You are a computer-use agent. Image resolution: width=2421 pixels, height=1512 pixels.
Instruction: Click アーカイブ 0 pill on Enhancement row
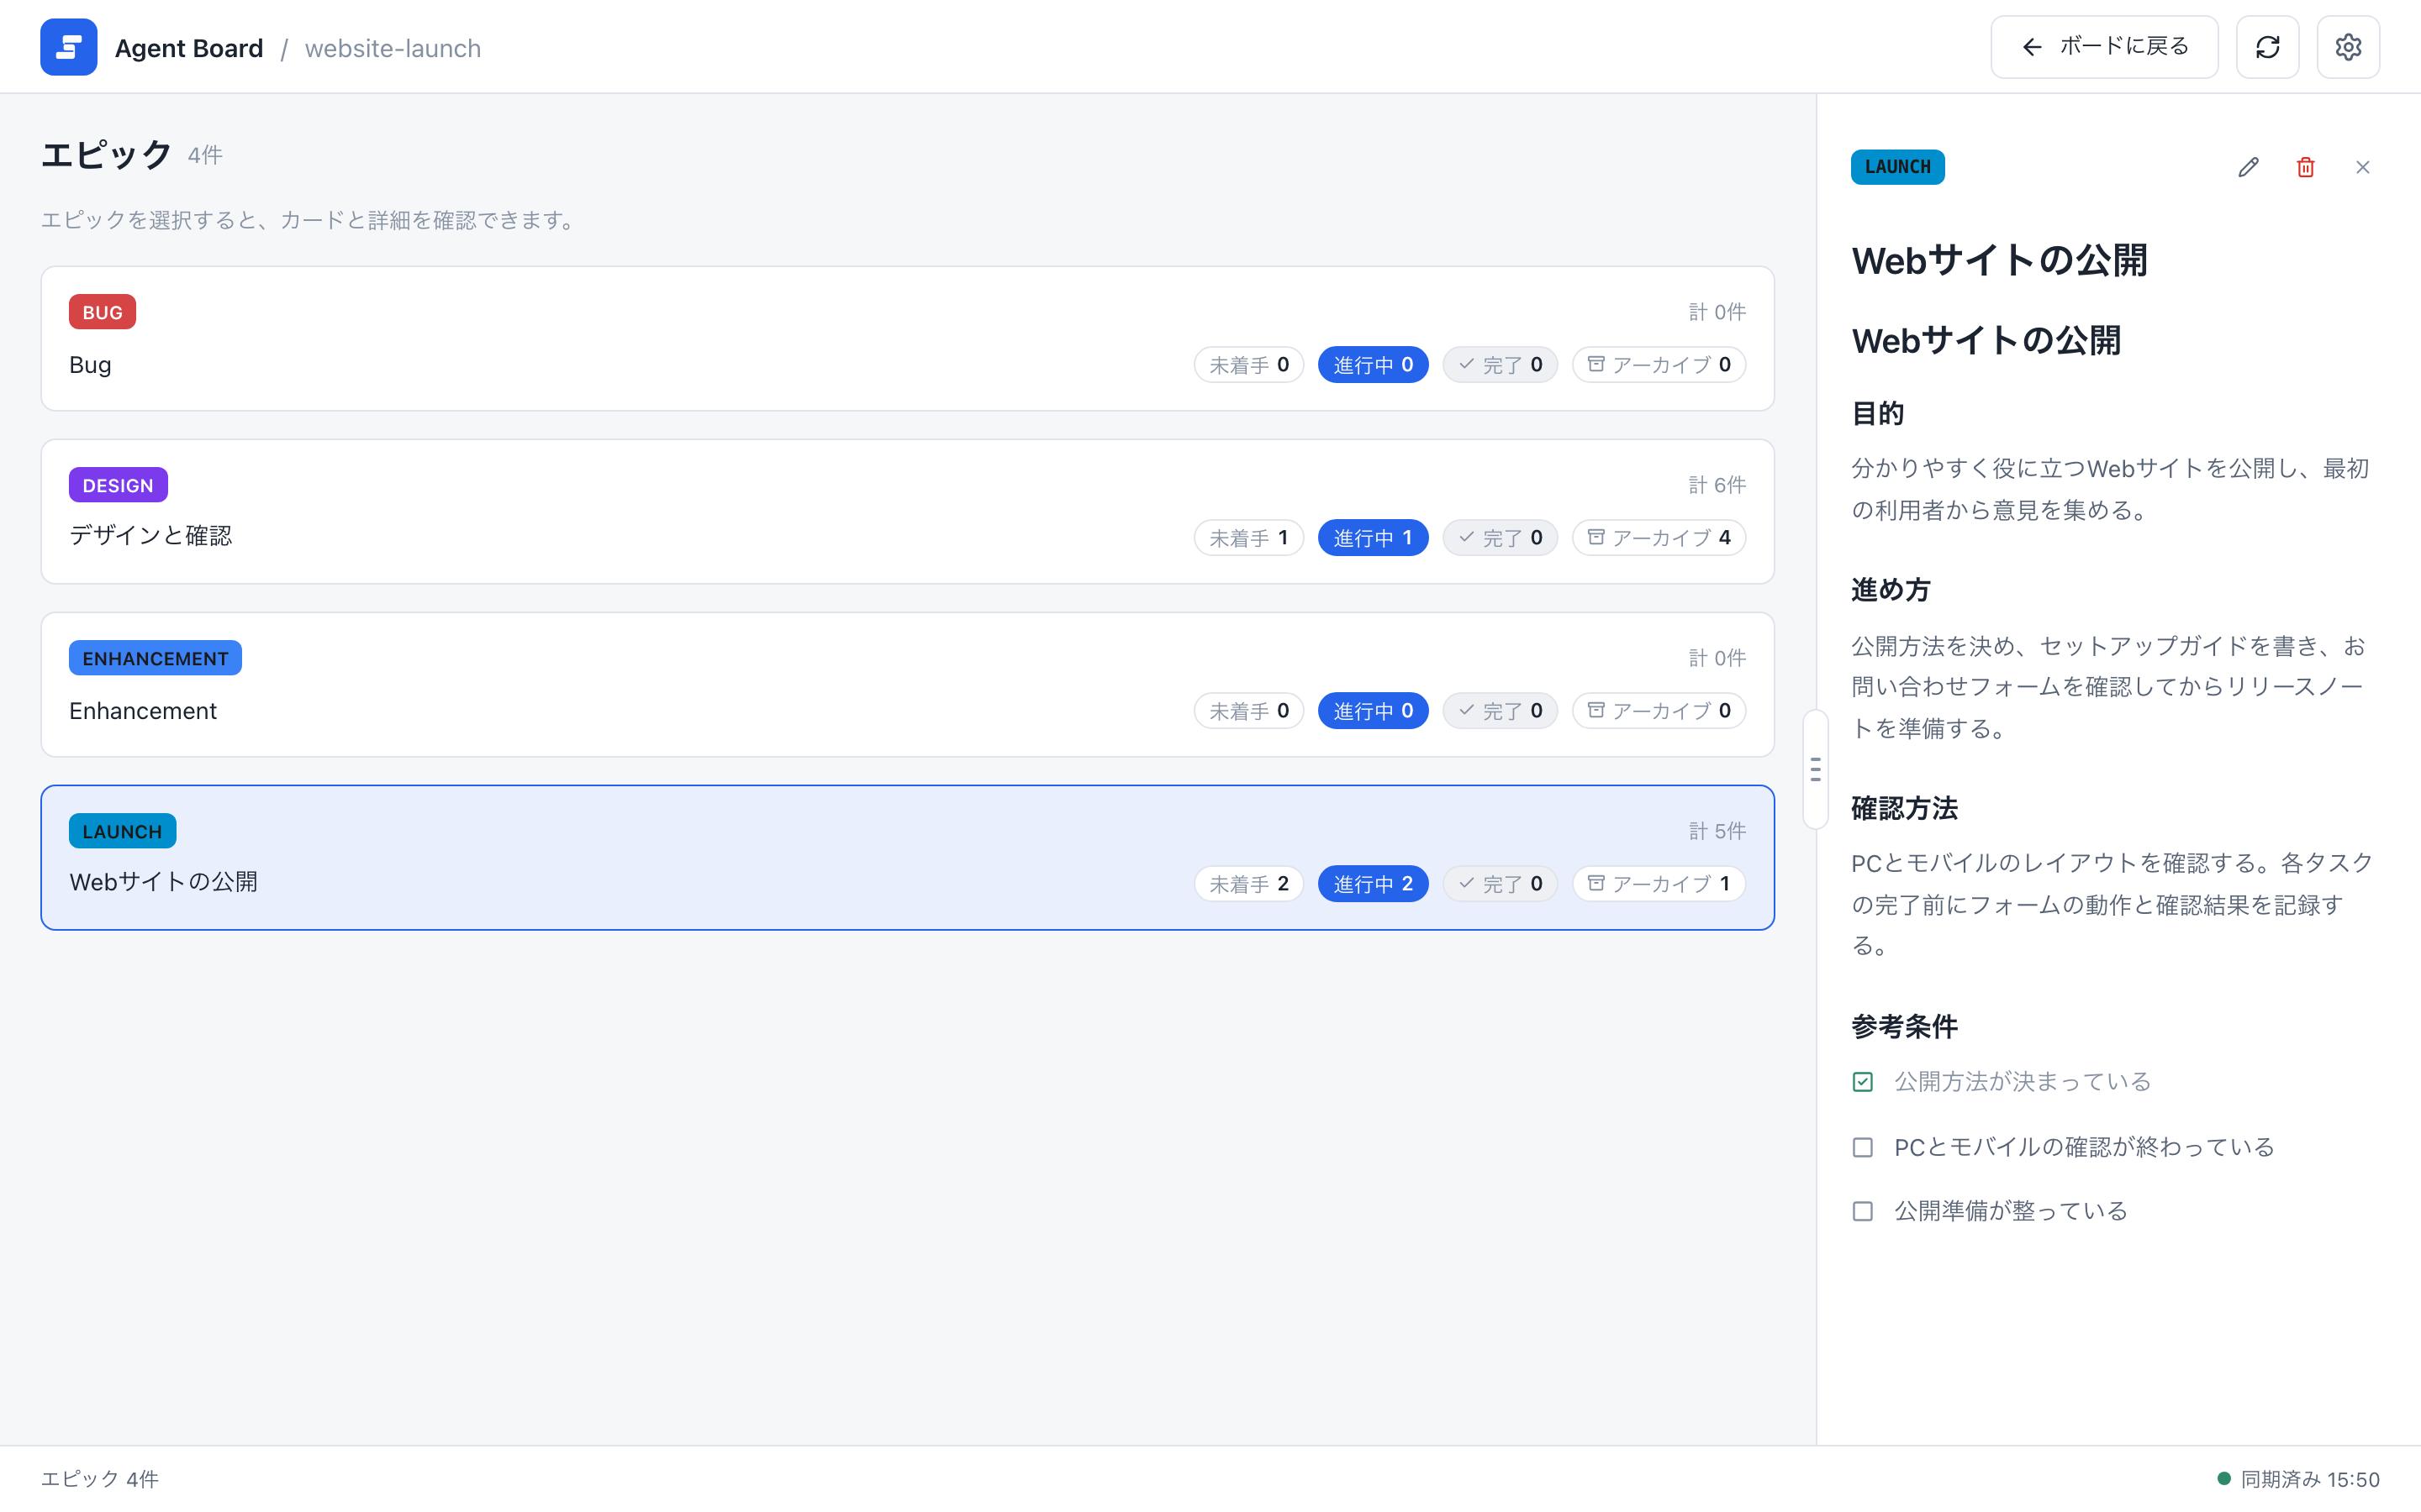[1659, 711]
